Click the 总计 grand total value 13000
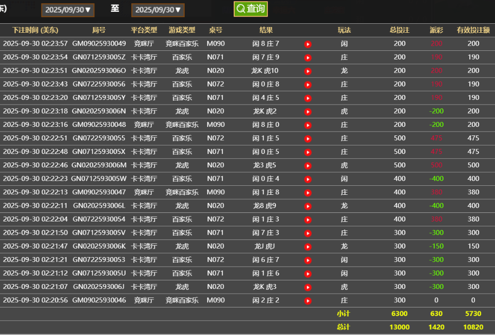This screenshot has width=495, height=335. (x=400, y=327)
